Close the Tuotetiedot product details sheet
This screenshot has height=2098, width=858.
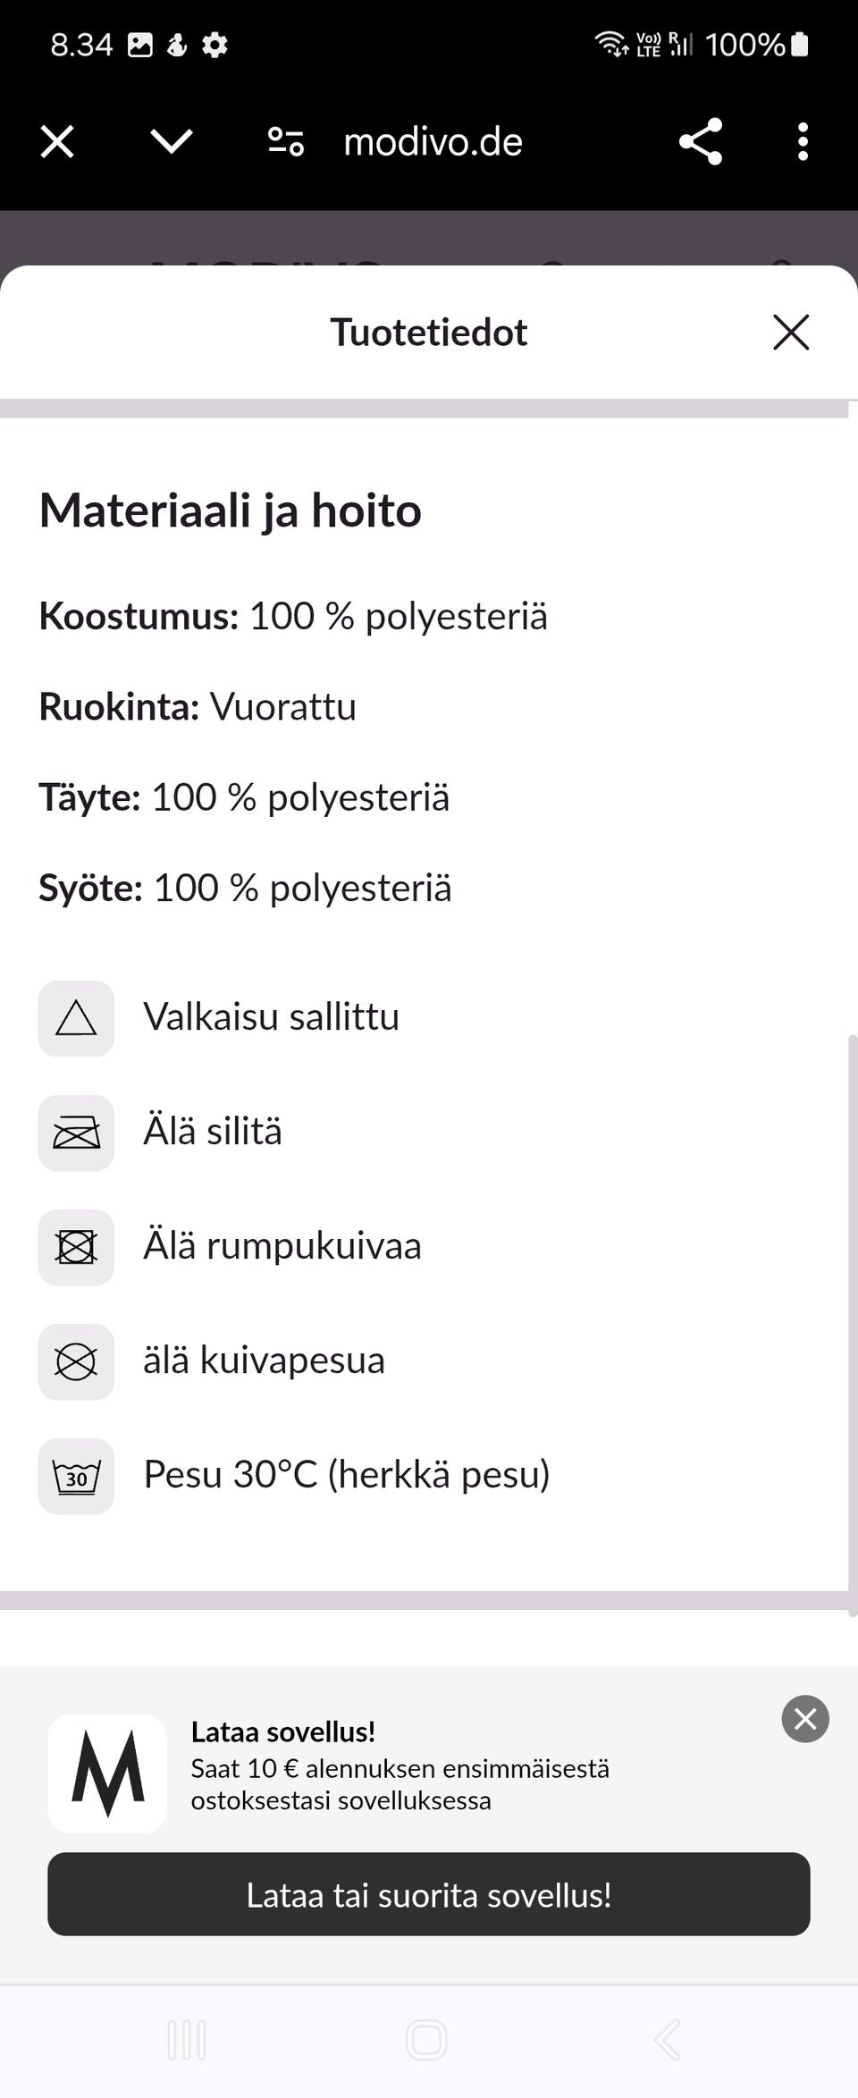791,333
